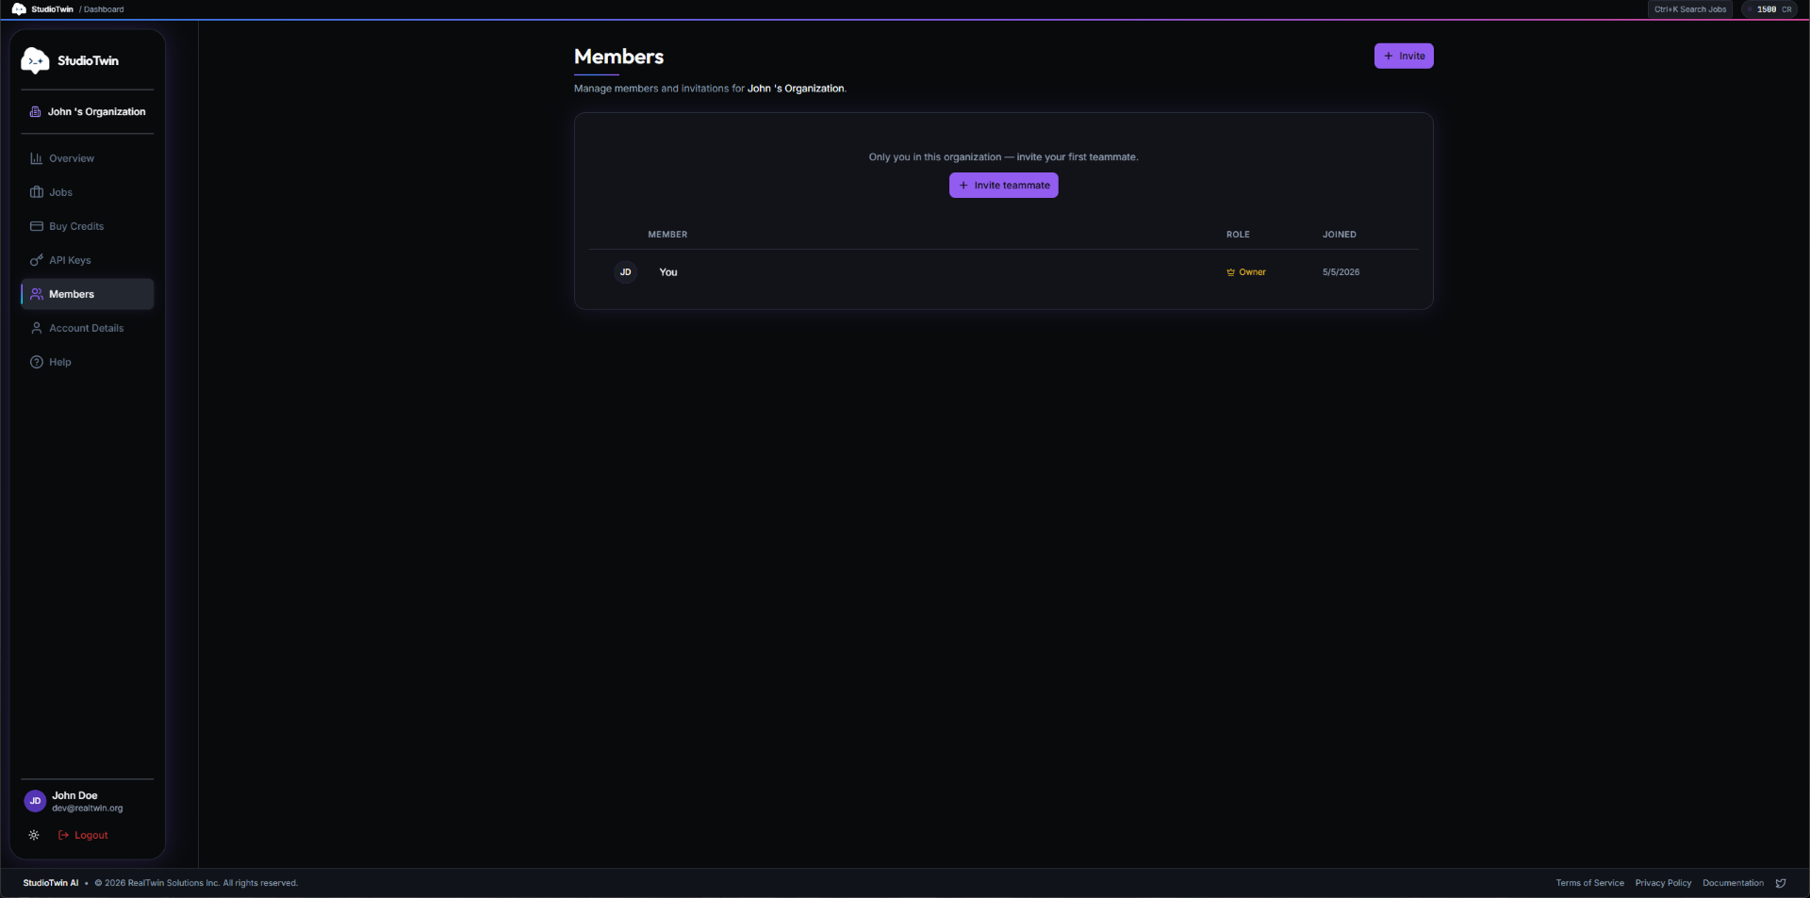
Task: Click the Members page heading
Action: click(618, 57)
